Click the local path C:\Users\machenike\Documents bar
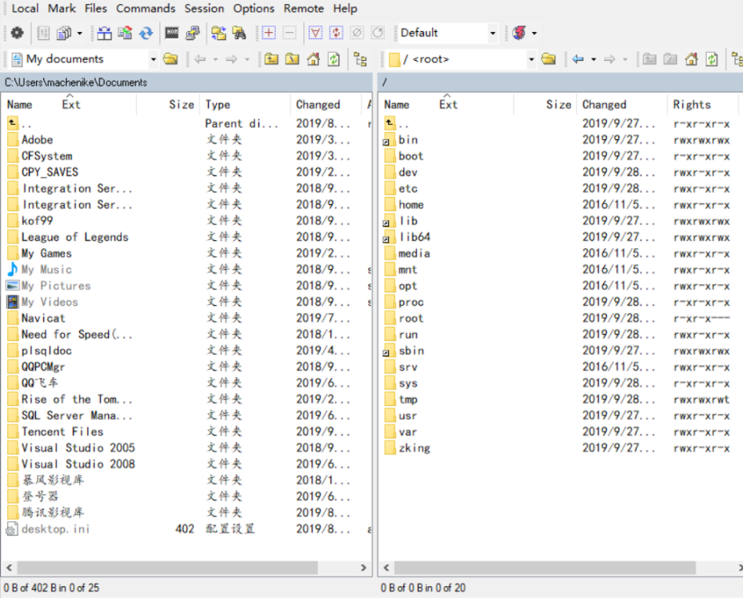The image size is (743, 598). pyautogui.click(x=186, y=82)
